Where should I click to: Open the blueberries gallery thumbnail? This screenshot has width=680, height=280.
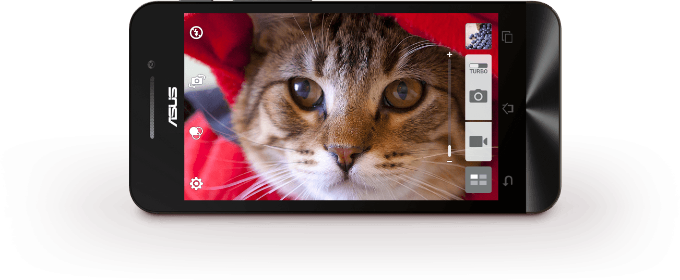(x=478, y=36)
